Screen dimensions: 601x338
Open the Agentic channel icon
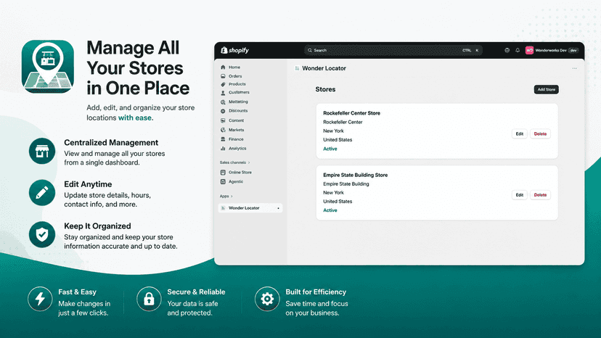click(x=223, y=181)
